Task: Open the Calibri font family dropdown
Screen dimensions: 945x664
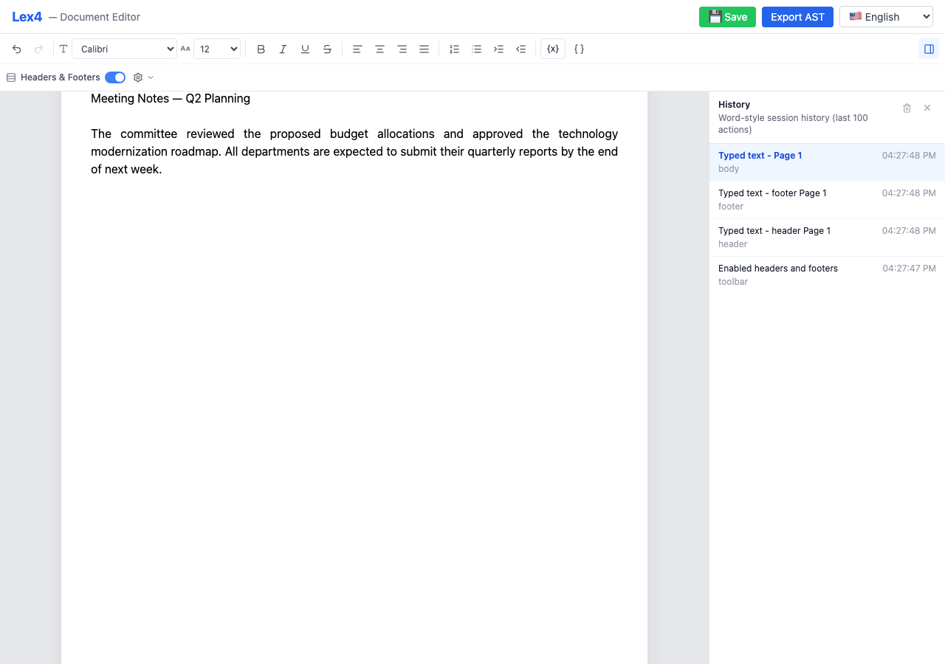Action: (124, 49)
